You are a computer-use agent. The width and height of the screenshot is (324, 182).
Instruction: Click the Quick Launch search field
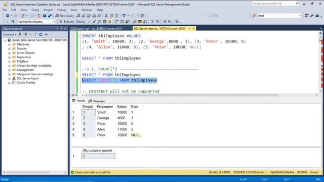275,4
